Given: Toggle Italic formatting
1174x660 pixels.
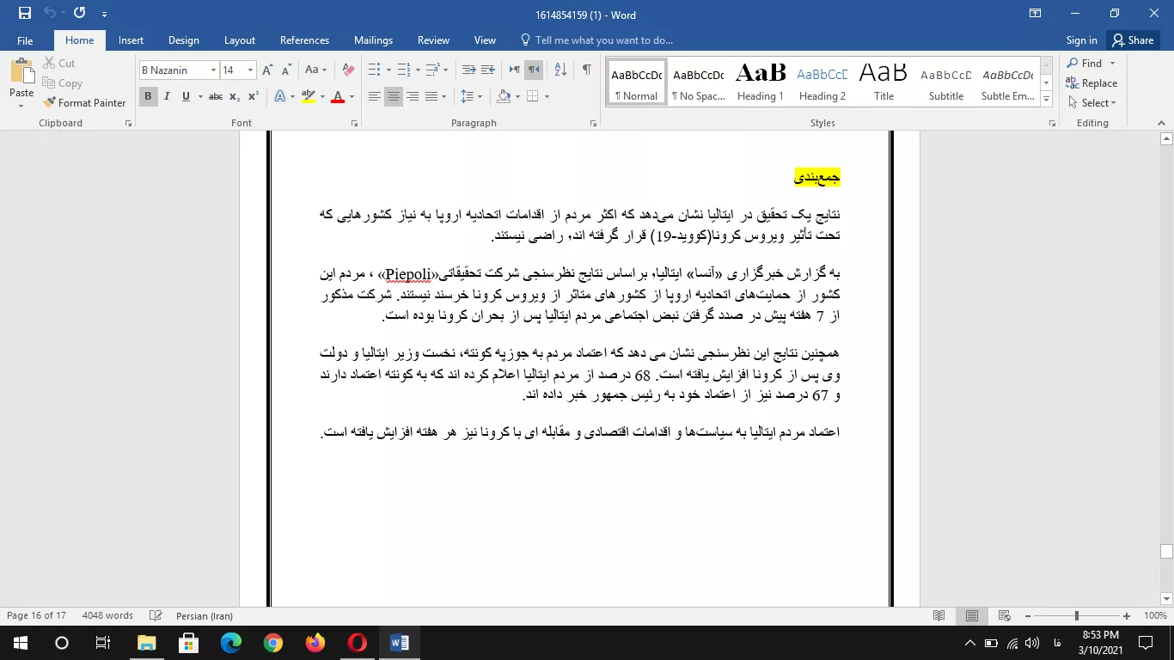Looking at the screenshot, I should 167,96.
